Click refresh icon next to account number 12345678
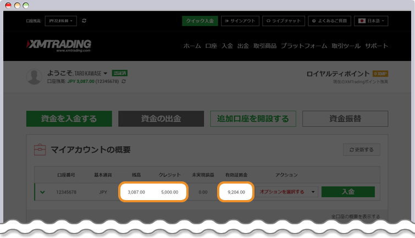Viewport: 415px width, 238px height. [x=124, y=81]
